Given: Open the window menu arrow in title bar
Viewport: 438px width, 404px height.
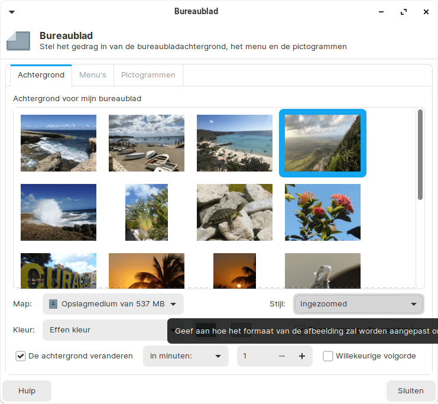Looking at the screenshot, I should click(x=12, y=12).
